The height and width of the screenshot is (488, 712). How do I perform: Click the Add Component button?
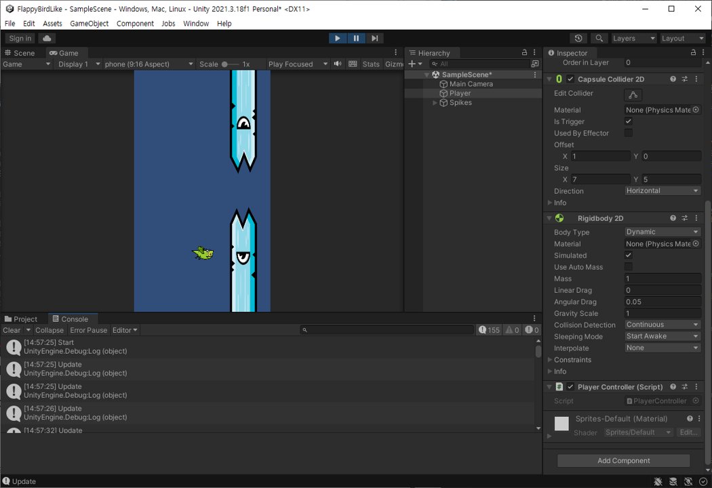(623, 460)
